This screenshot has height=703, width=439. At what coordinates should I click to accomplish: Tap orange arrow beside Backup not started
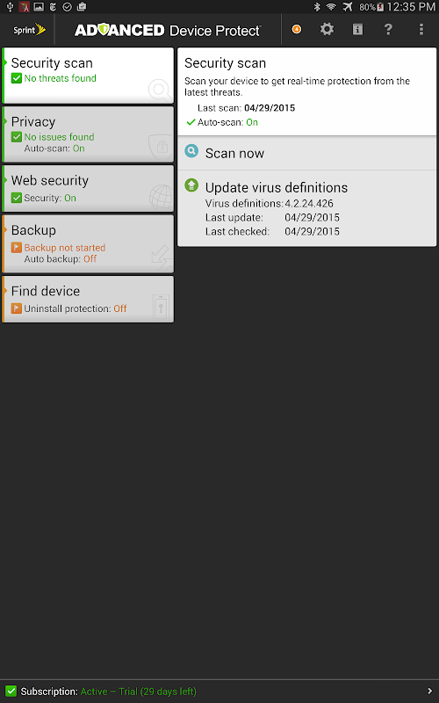[17, 248]
